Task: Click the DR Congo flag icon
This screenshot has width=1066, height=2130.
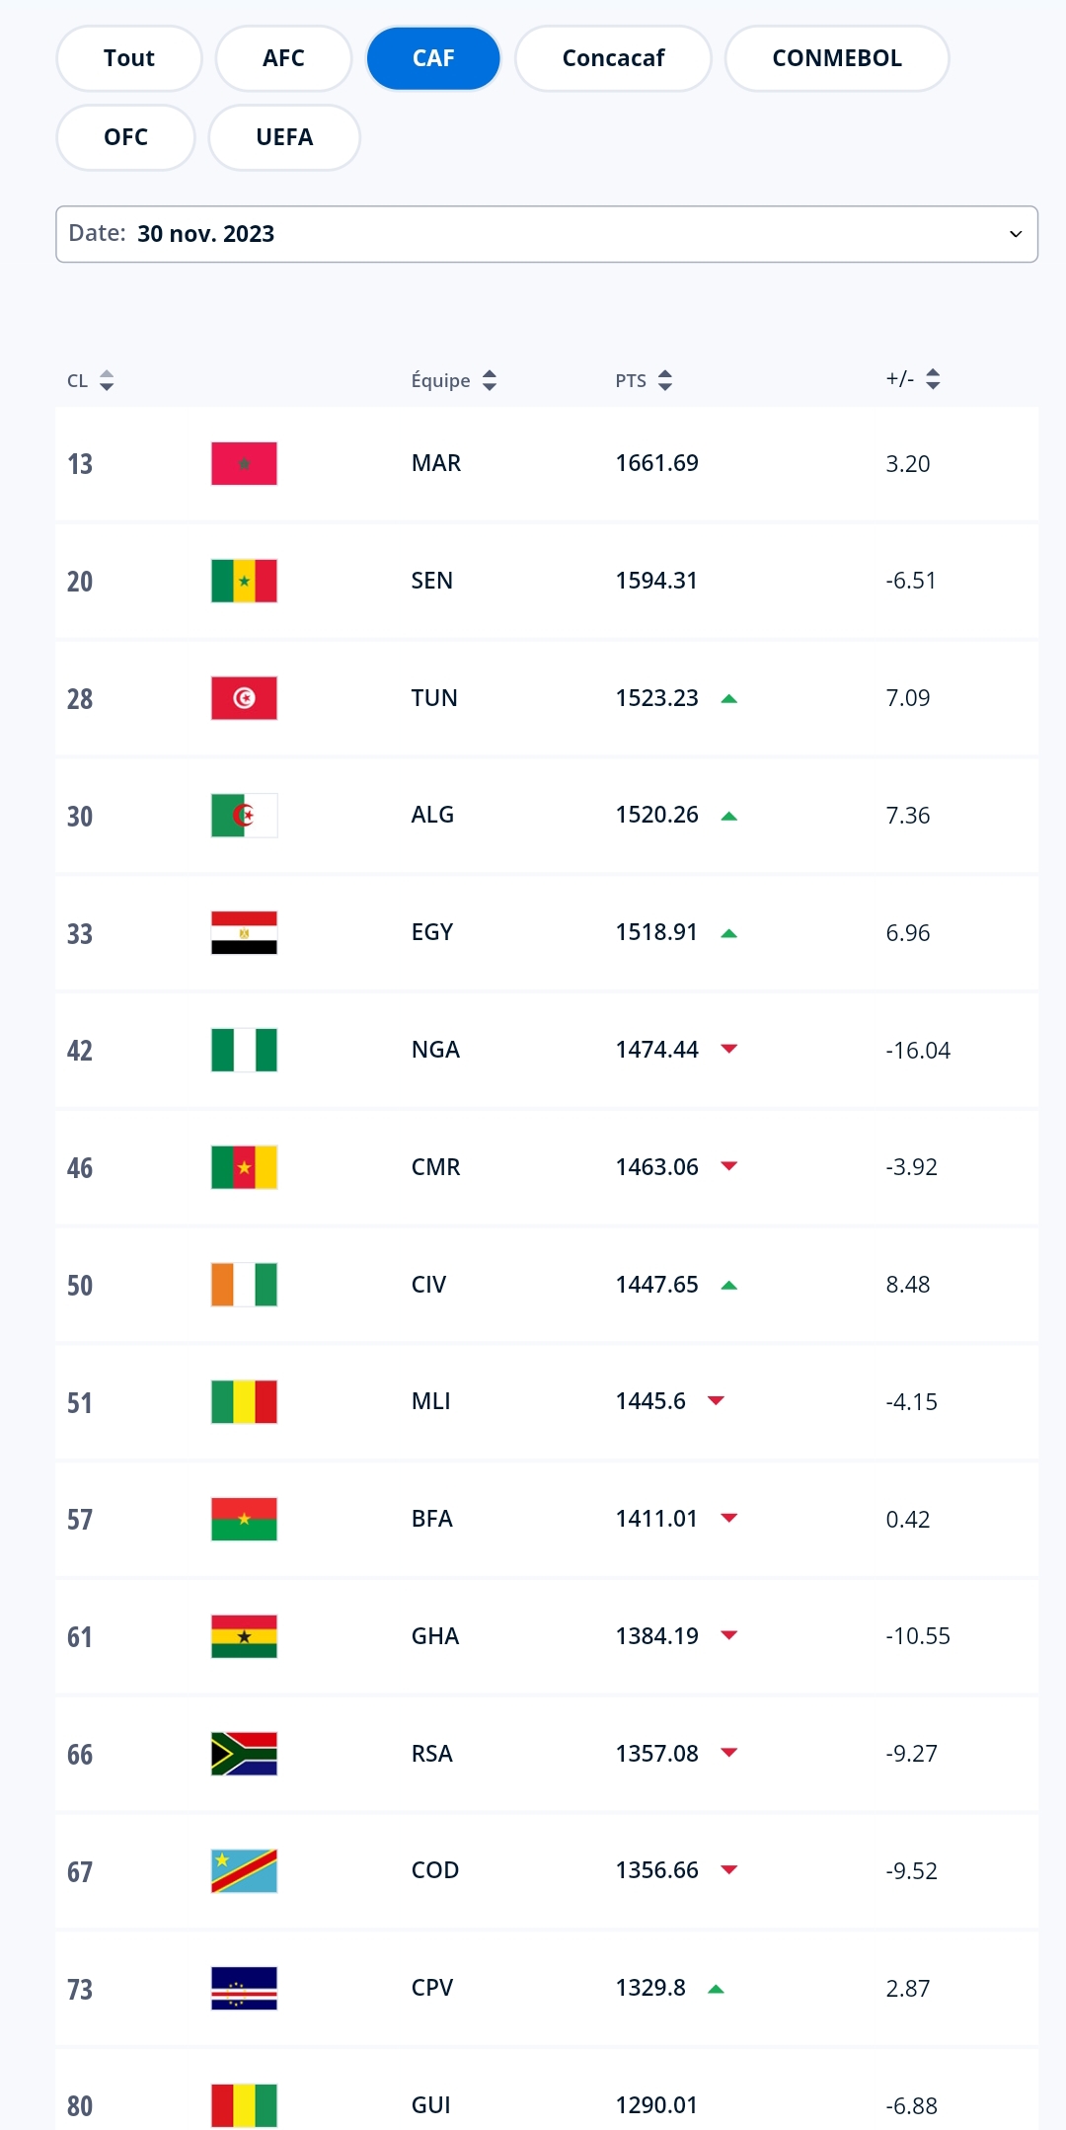Action: pyautogui.click(x=244, y=1871)
